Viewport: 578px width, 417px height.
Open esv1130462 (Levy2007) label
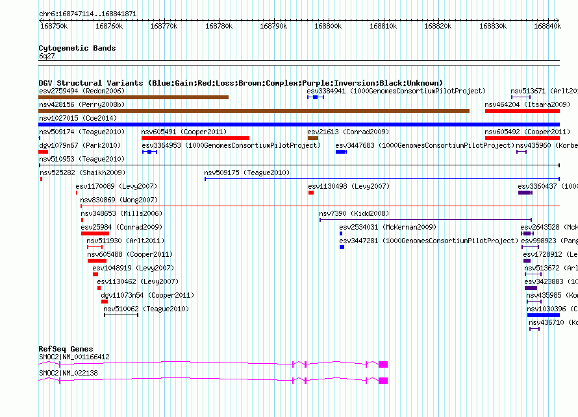(138, 281)
